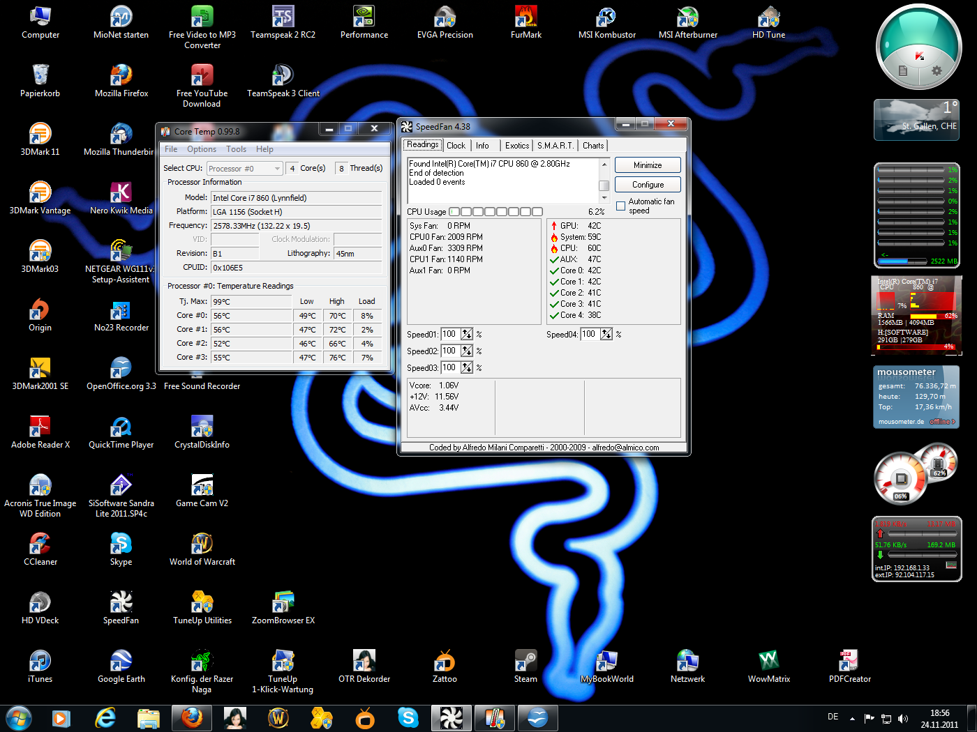Click the Speed02 spinner arrows
The image size is (977, 732).
(467, 351)
